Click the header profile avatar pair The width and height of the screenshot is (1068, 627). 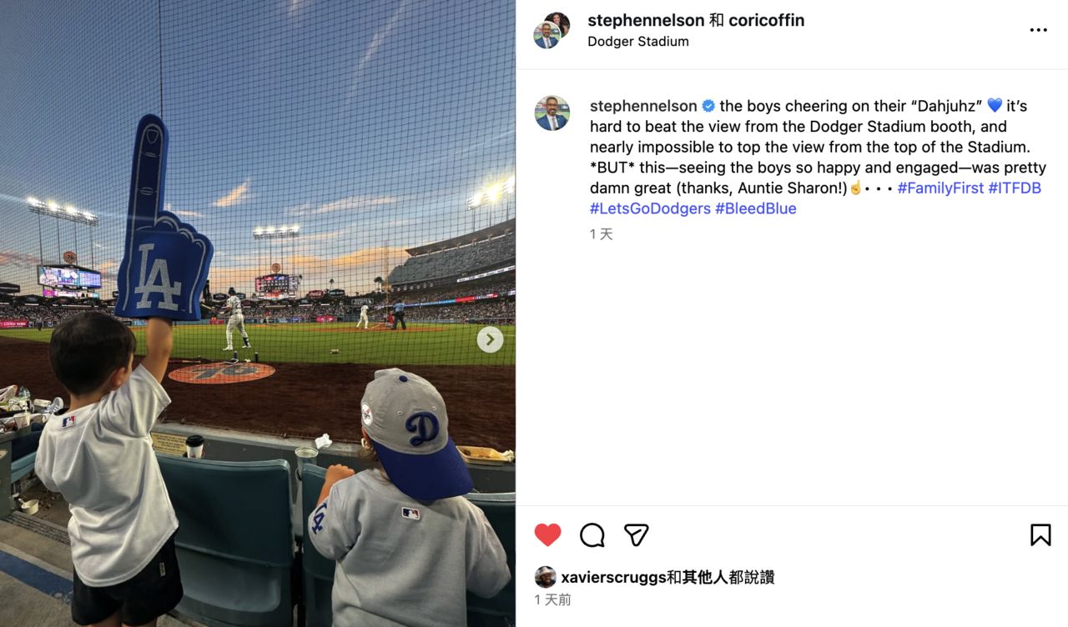[552, 30]
